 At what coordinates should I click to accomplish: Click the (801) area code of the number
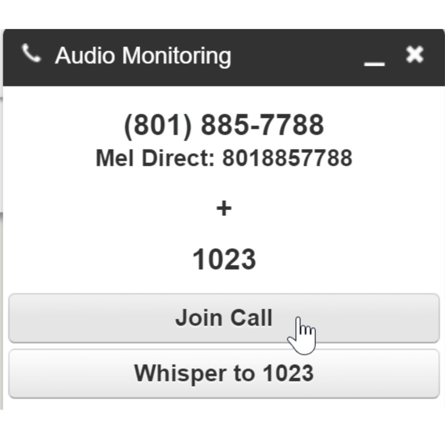pyautogui.click(x=157, y=125)
